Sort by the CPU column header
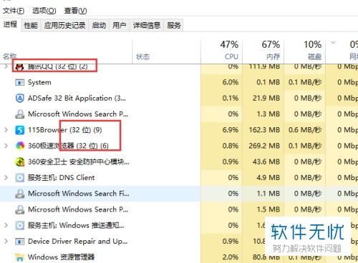 [x=222, y=51]
